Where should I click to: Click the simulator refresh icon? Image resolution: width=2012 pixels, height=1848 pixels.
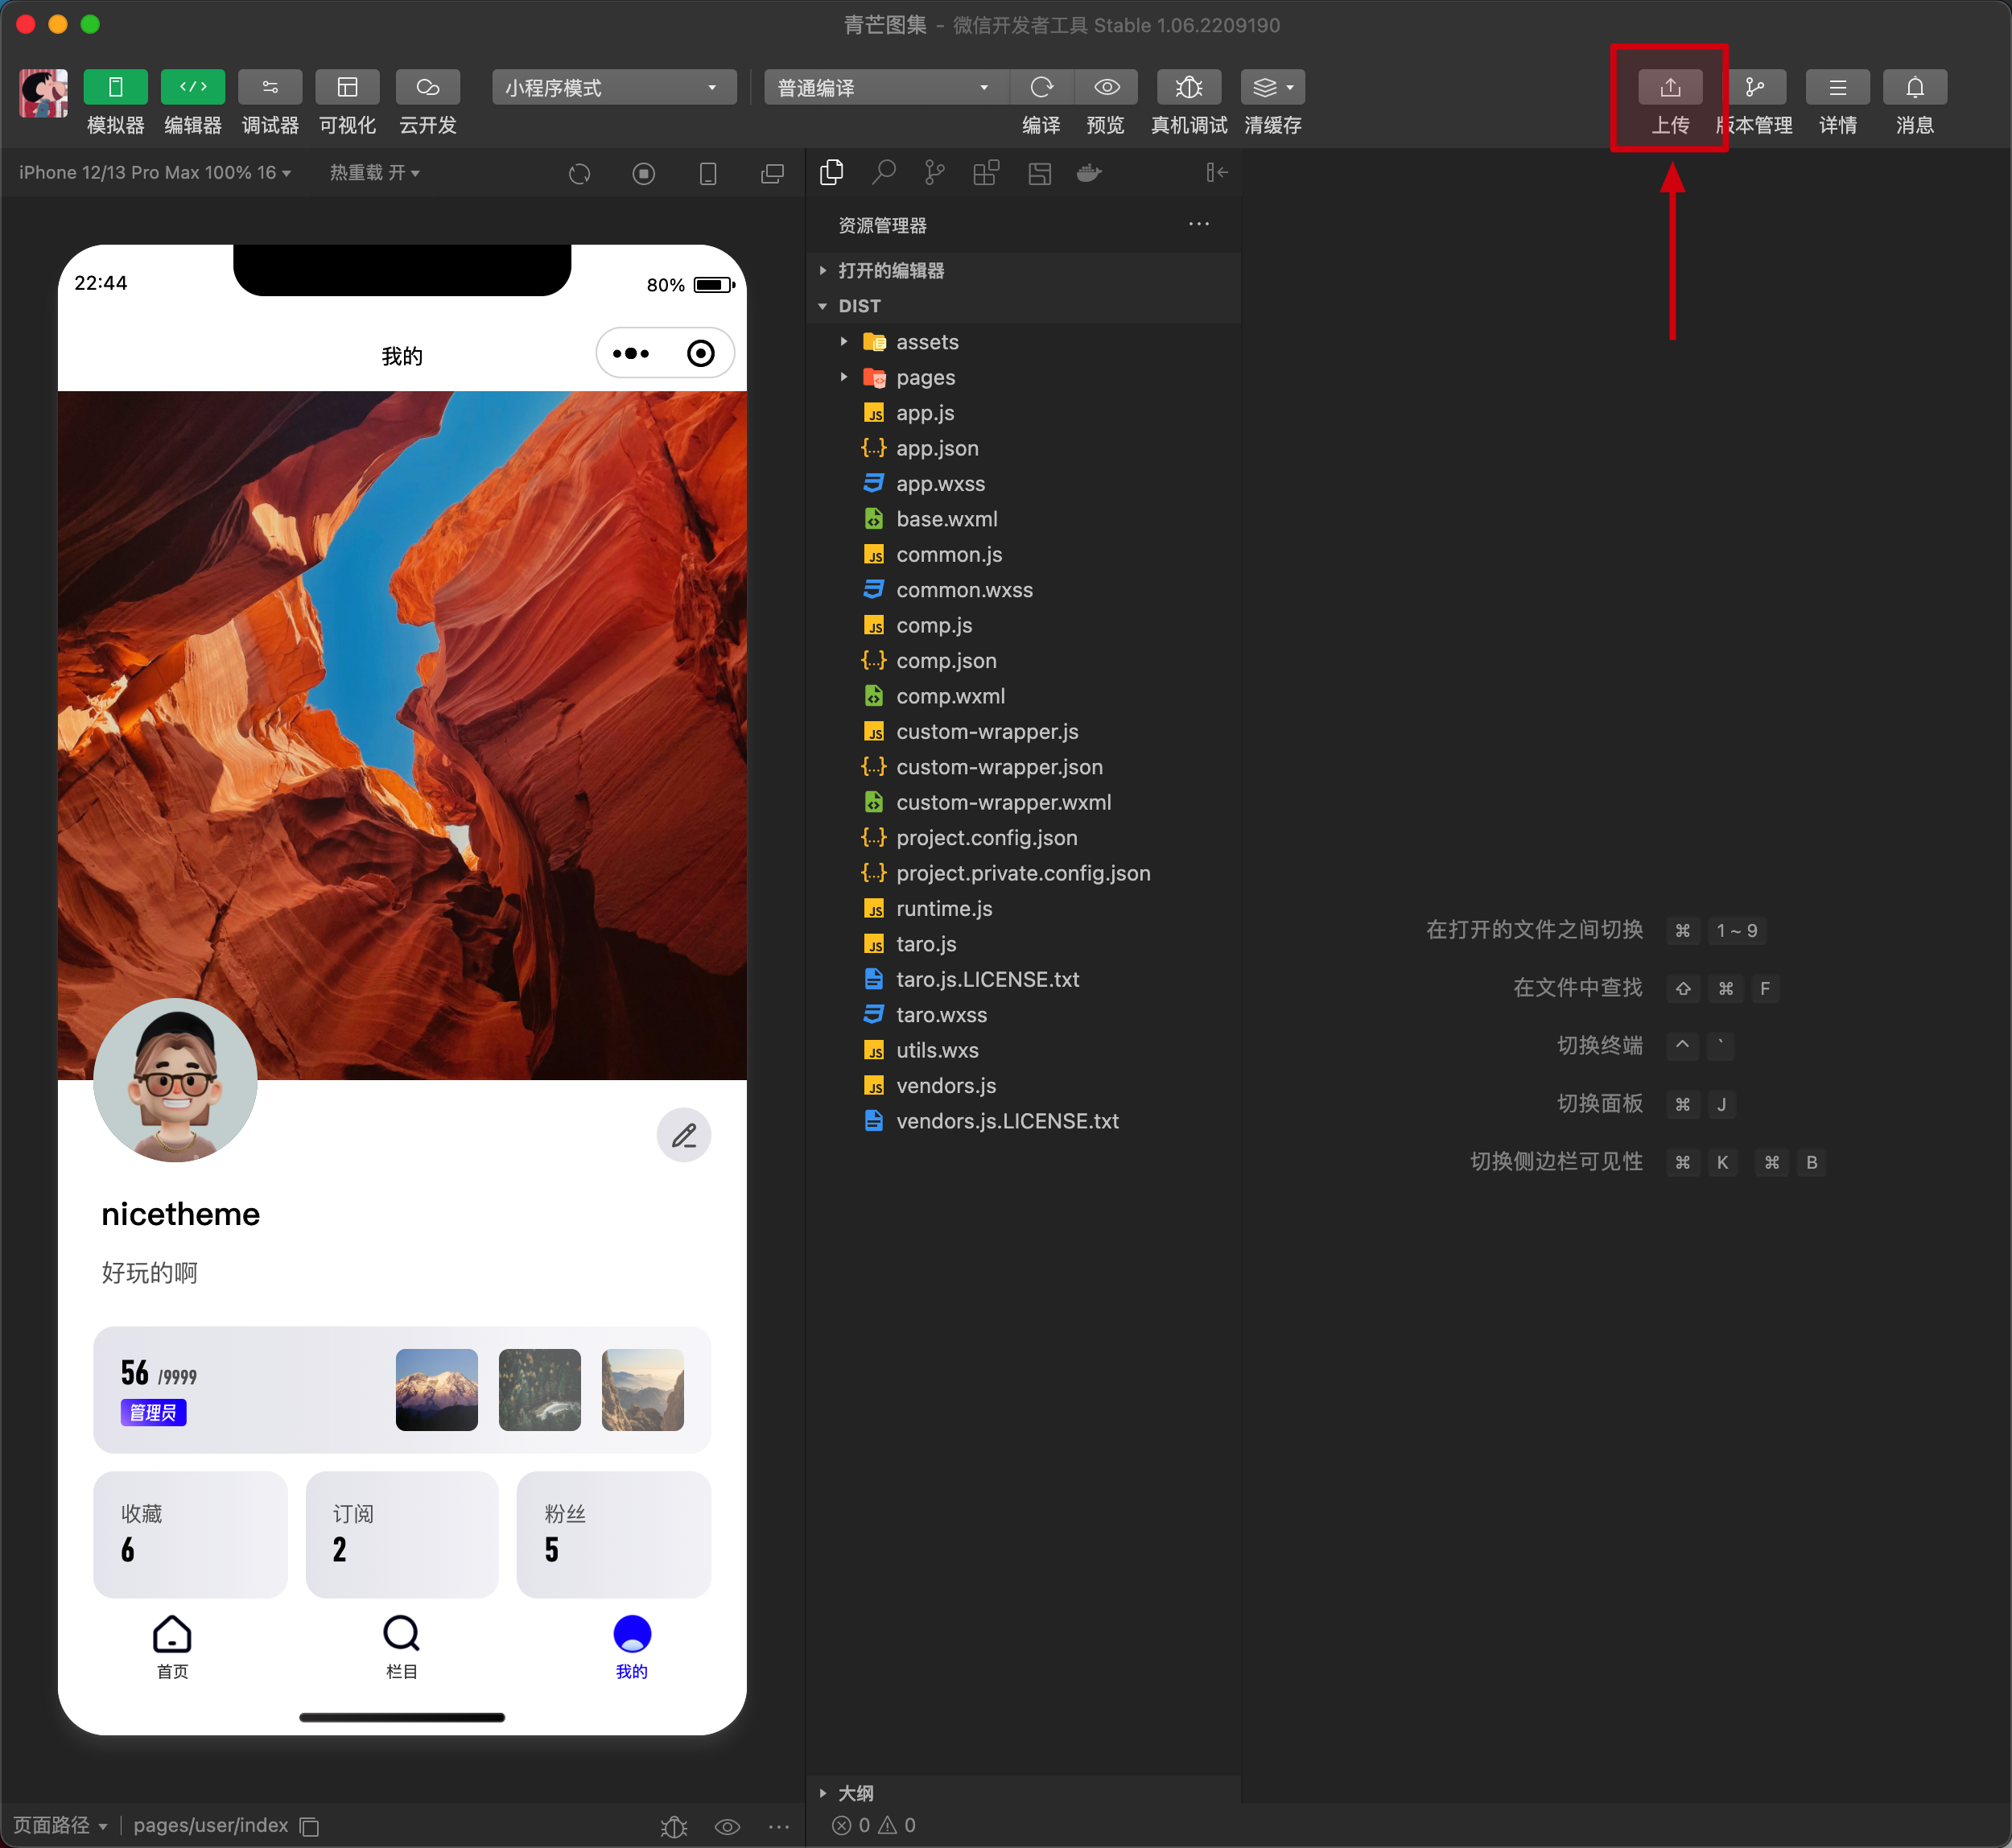click(580, 174)
